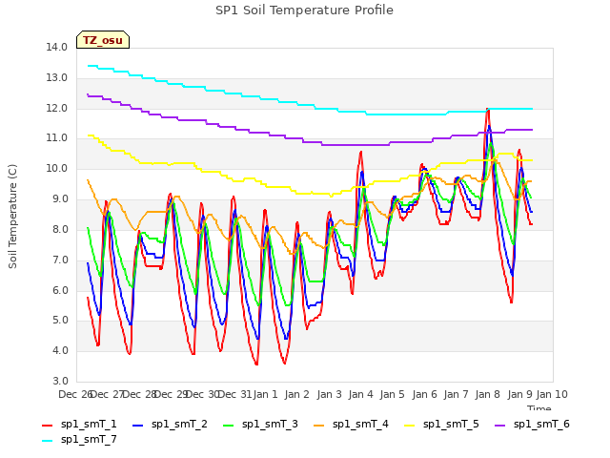Image resolution: width=610 pixels, height=458 pixels.
Task: Click the Jan 4 x-axis date label
Action: (360, 394)
